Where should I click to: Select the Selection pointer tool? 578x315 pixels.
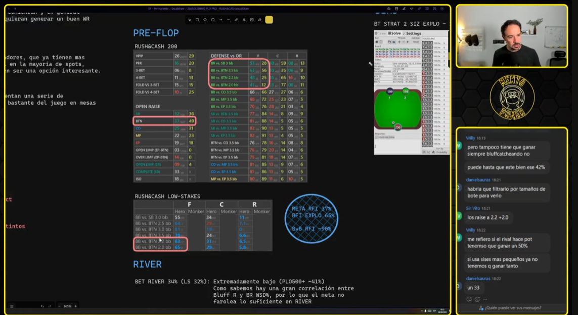[x=189, y=20]
